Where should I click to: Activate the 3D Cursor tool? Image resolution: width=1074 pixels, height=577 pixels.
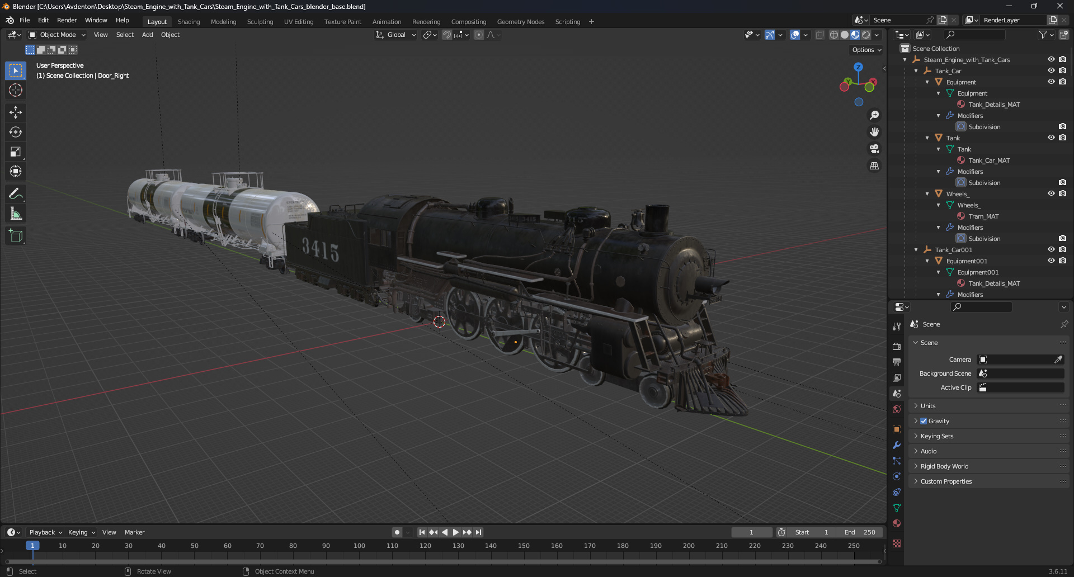pyautogui.click(x=16, y=91)
